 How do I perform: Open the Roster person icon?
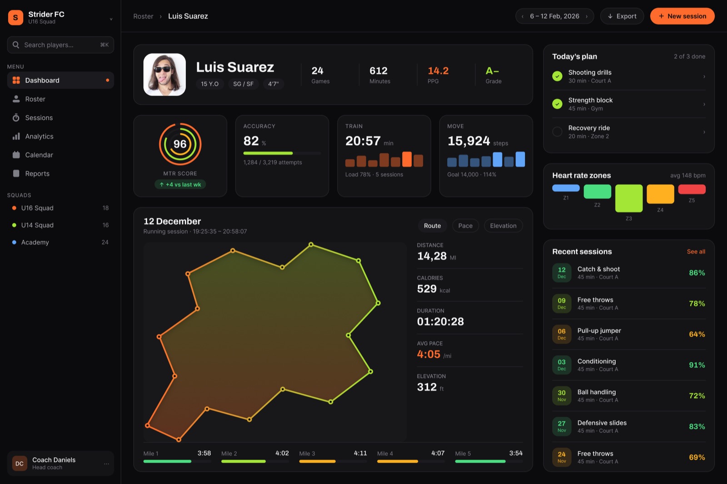point(16,99)
